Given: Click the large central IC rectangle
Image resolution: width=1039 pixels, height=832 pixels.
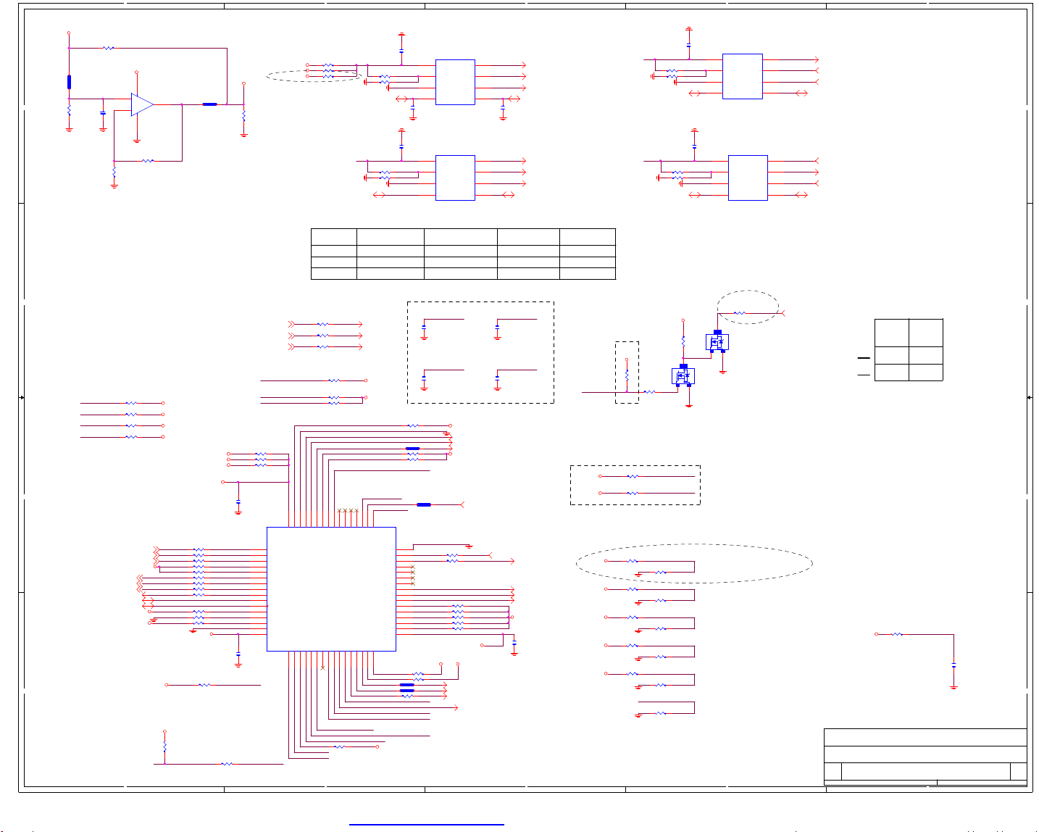Looking at the screenshot, I should [331, 589].
